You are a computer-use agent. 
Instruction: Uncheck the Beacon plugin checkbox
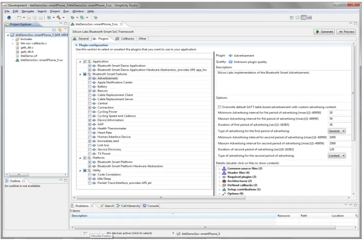click(x=89, y=91)
